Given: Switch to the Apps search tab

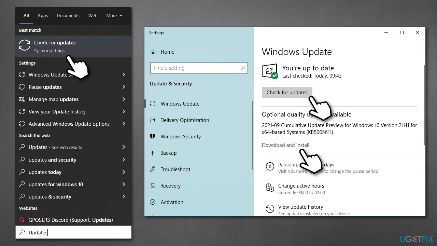Looking at the screenshot, I should coord(42,15).
